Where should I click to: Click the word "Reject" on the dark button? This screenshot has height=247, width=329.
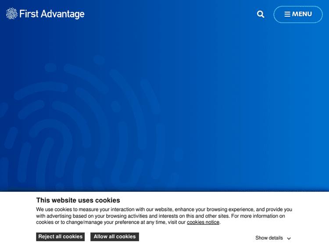pos(47,237)
